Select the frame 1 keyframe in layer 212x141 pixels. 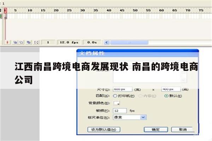click(5, 17)
